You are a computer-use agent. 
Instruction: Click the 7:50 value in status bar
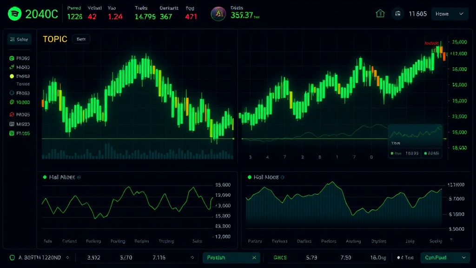[x=346, y=258]
